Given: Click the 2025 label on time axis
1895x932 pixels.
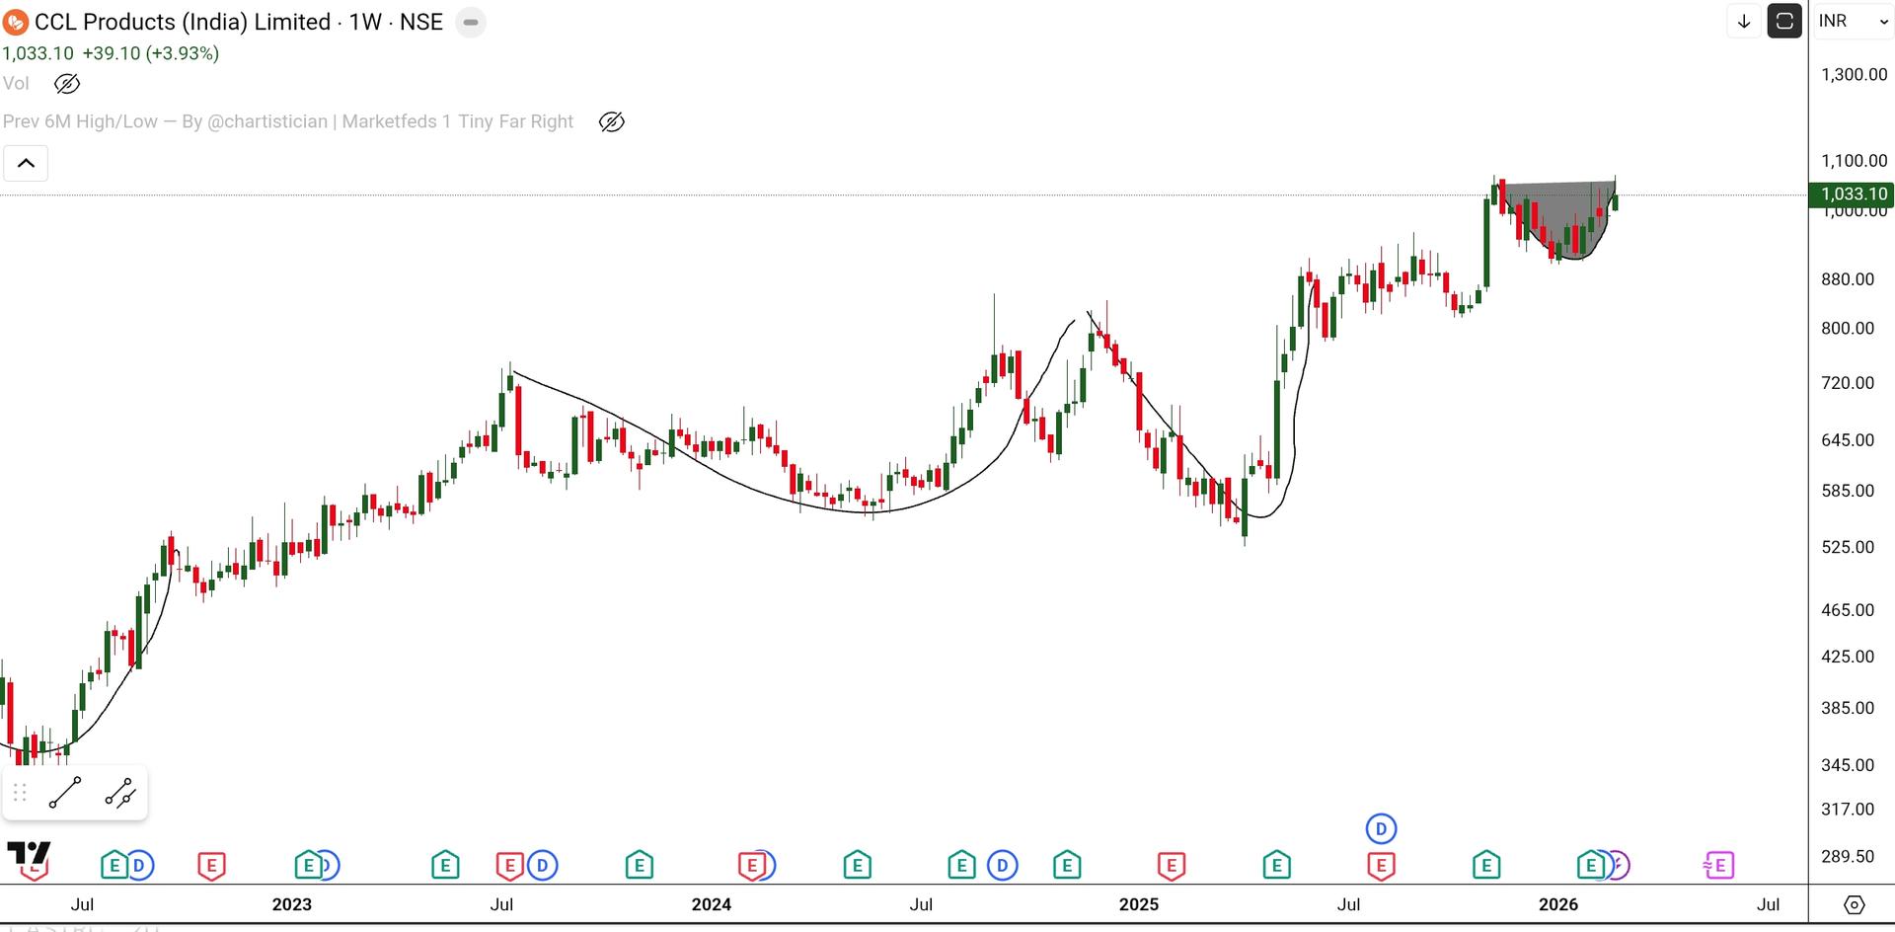Looking at the screenshot, I should [x=1139, y=904].
